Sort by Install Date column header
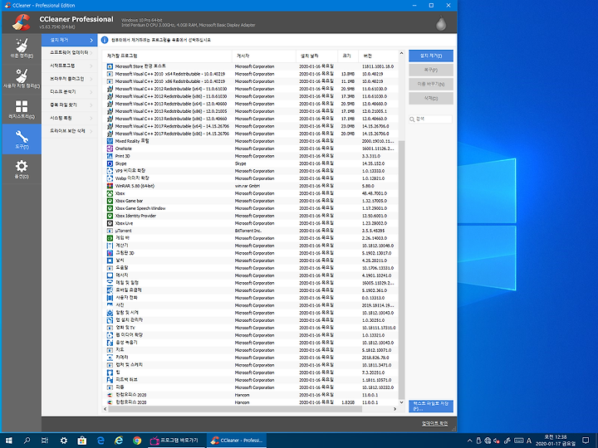Image resolution: width=598 pixels, height=448 pixels. (x=317, y=56)
